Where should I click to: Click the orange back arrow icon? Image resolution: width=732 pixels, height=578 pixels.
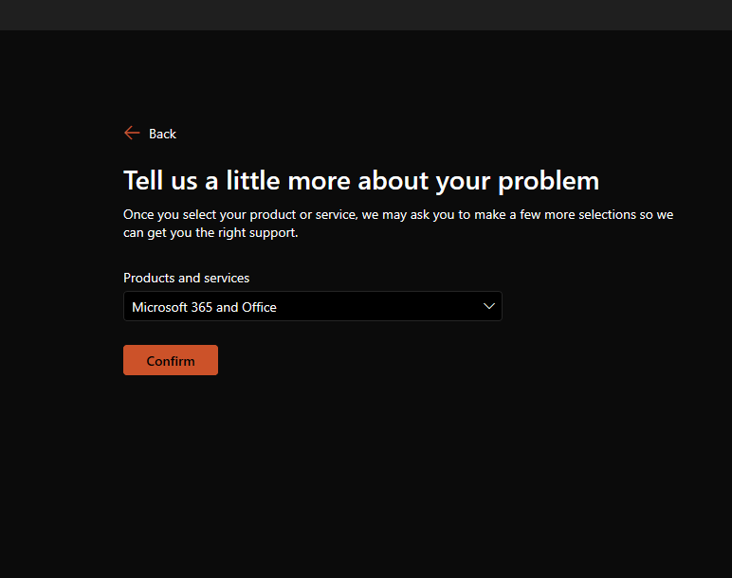pyautogui.click(x=132, y=133)
